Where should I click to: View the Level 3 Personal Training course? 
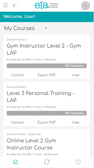coord(75,122)
